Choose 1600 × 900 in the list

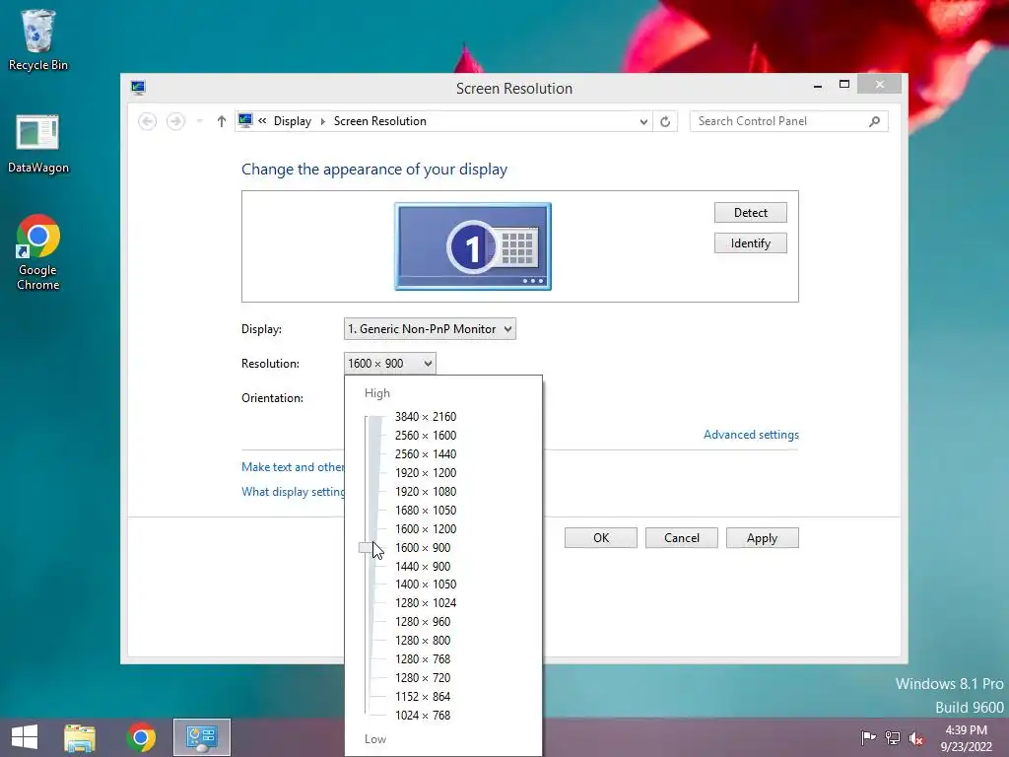pos(423,547)
